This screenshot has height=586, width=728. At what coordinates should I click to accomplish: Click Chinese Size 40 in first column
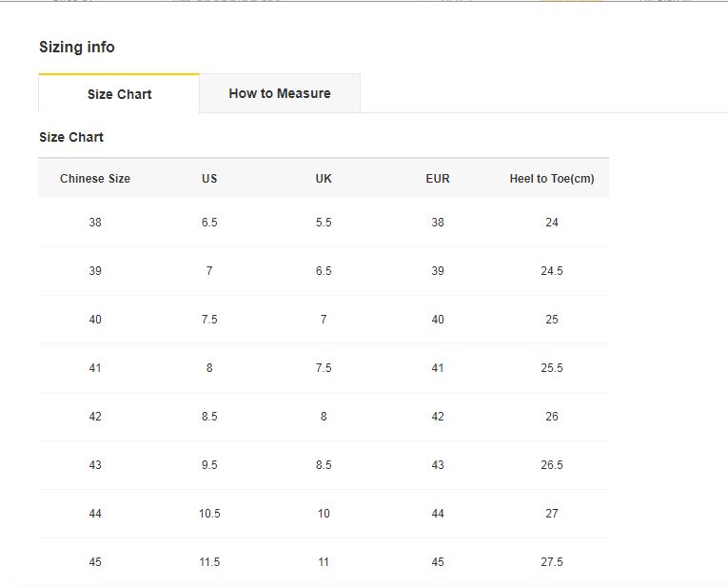[95, 320]
